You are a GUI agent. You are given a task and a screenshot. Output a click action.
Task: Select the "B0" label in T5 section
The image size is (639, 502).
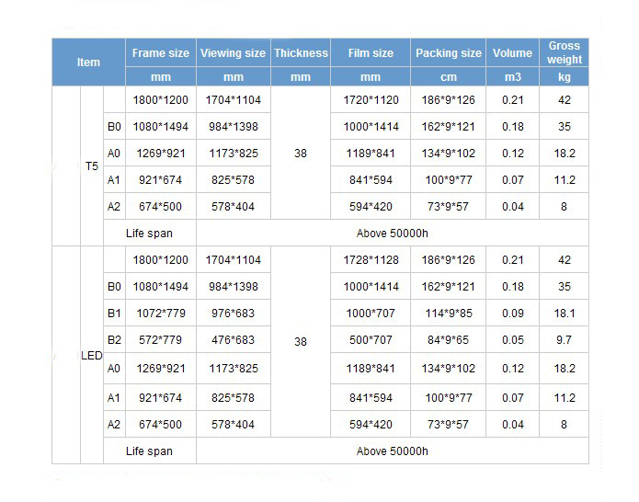coord(114,127)
